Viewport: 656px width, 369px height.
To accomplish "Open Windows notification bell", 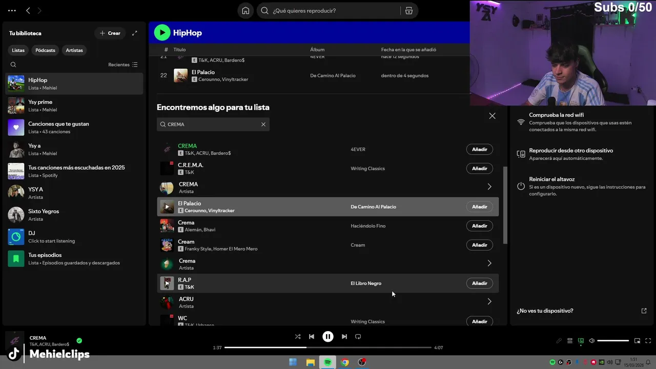I will (x=649, y=362).
